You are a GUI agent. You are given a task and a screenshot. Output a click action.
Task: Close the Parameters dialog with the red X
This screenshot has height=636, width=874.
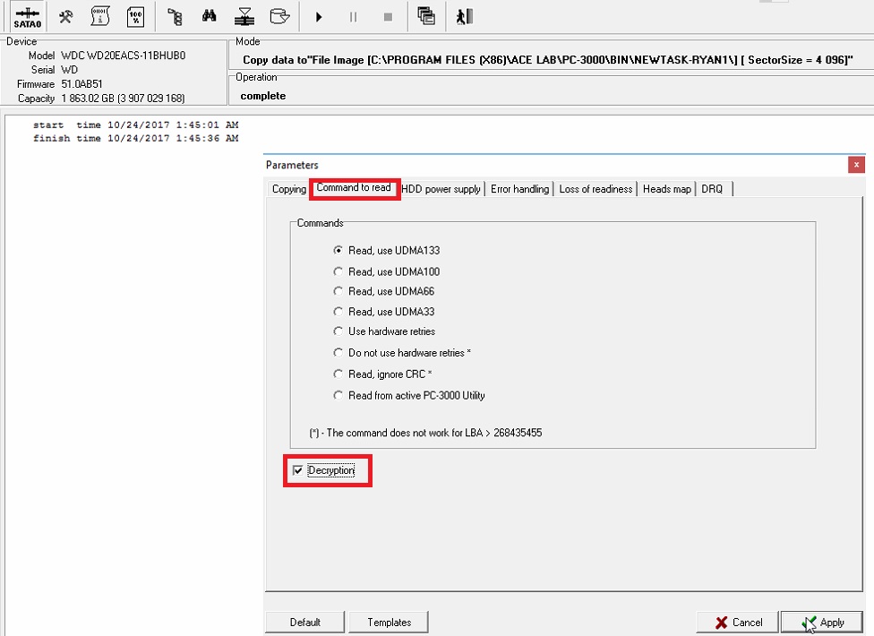tap(856, 165)
